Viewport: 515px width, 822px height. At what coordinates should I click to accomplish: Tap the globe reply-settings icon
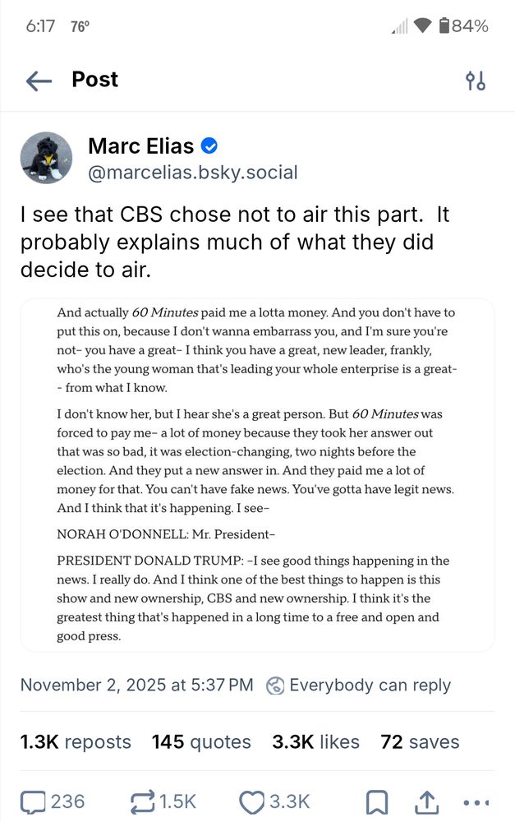point(275,686)
